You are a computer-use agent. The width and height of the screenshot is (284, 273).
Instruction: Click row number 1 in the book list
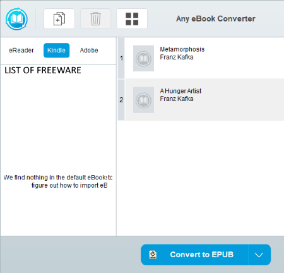pyautogui.click(x=121, y=58)
